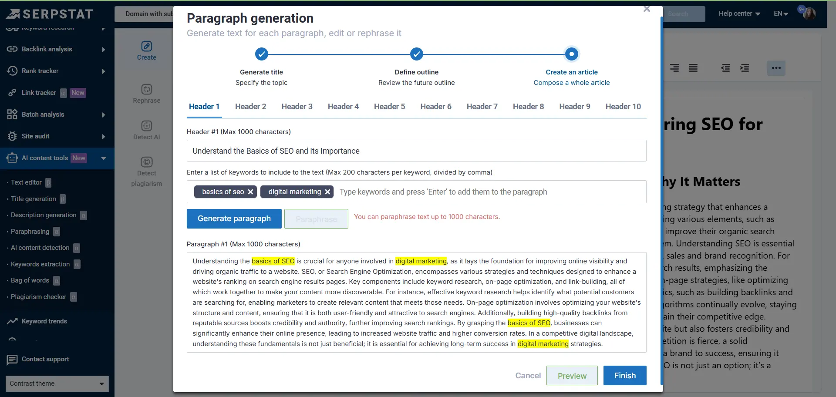The image size is (836, 397).
Task: Select the Detect plagiarism icon
Action: [x=146, y=162]
